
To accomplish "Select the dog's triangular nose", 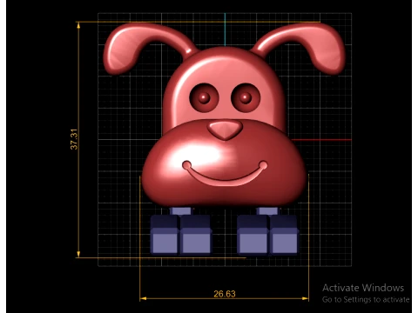I will 225,130.
